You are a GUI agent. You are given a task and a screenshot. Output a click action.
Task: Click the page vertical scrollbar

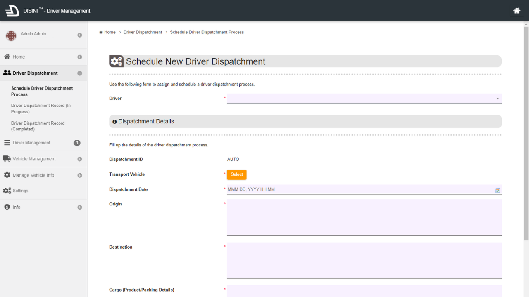point(526,132)
